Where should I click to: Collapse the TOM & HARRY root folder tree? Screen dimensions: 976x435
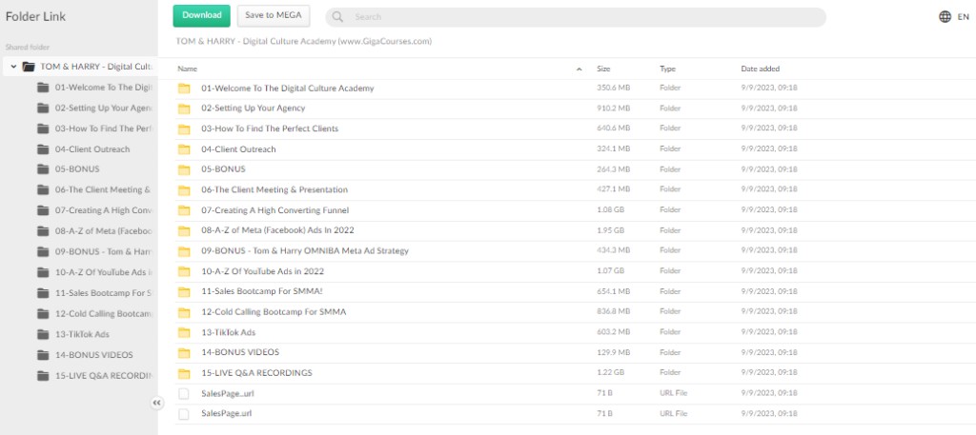[13, 67]
